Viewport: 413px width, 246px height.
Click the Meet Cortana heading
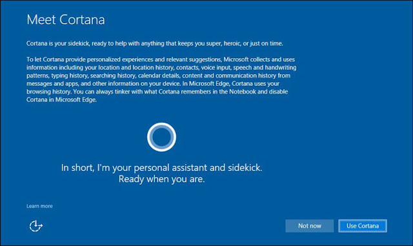click(x=66, y=20)
